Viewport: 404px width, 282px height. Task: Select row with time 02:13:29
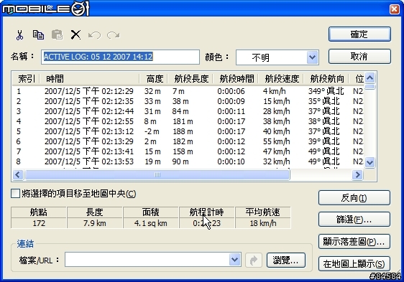point(188,141)
